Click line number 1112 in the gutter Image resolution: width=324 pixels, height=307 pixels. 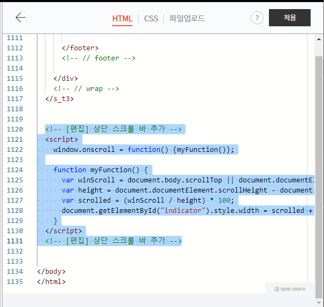[x=14, y=48]
